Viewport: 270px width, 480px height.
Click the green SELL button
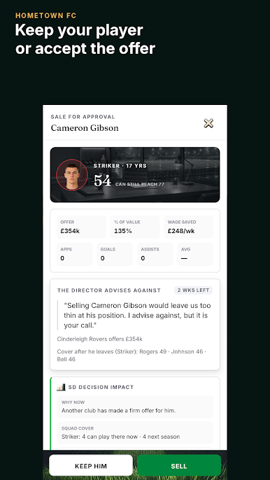pos(179,466)
